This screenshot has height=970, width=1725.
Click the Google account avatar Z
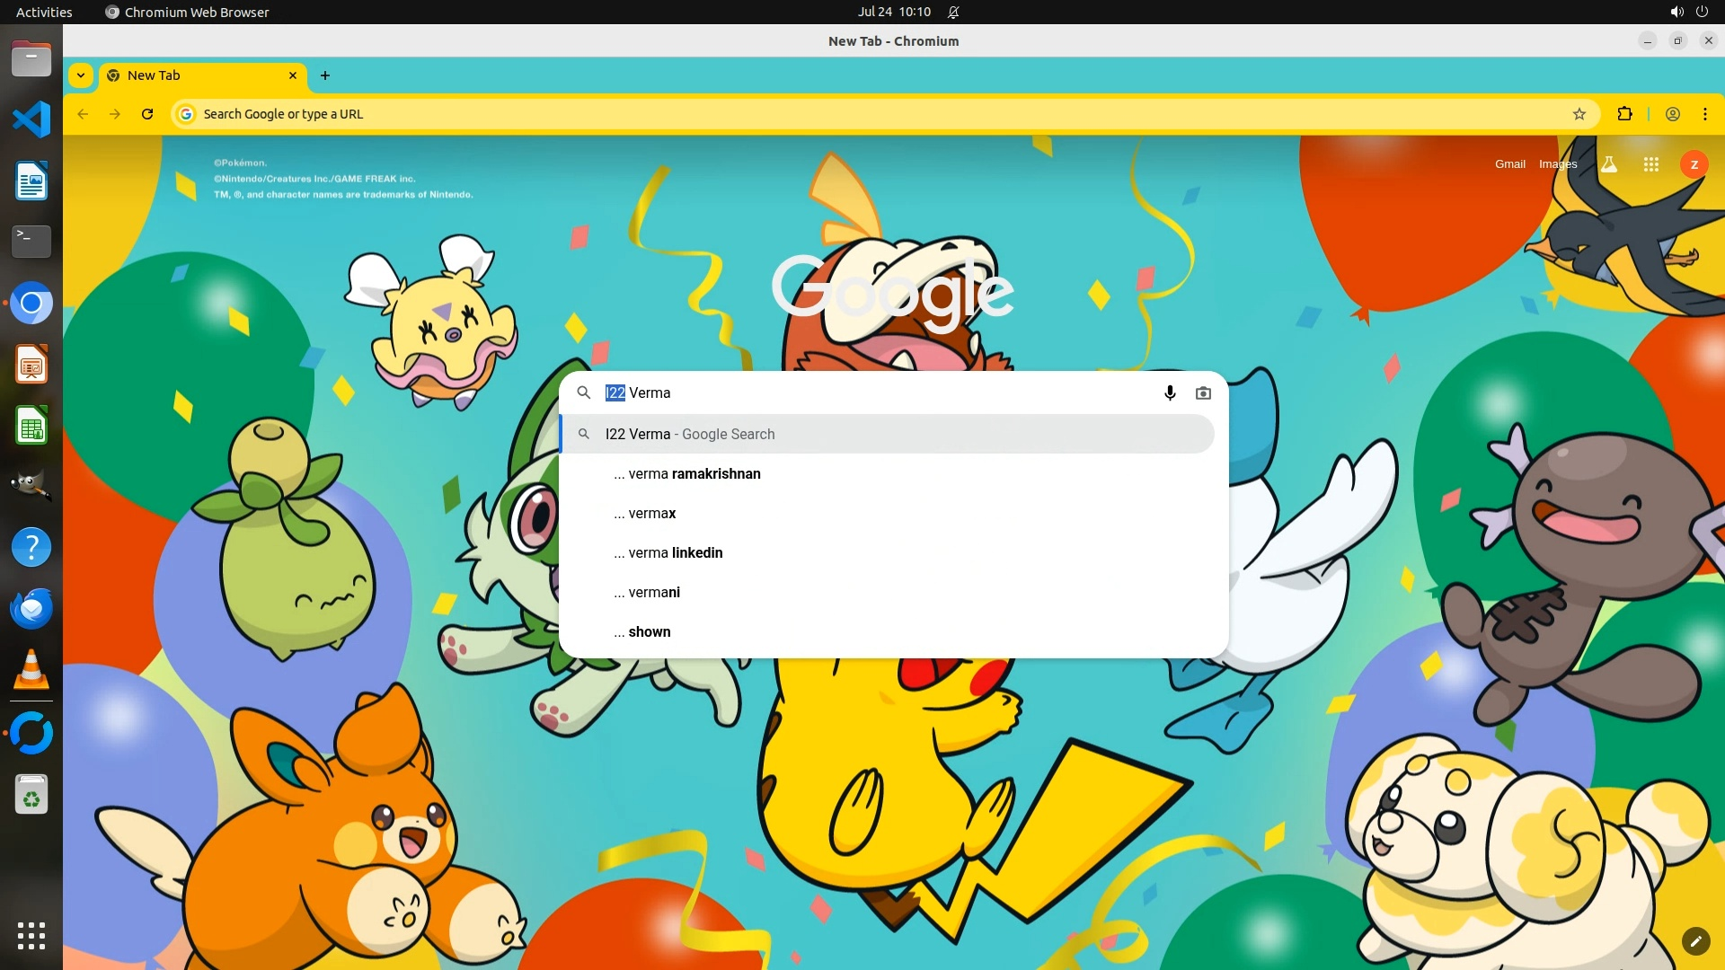(x=1694, y=164)
